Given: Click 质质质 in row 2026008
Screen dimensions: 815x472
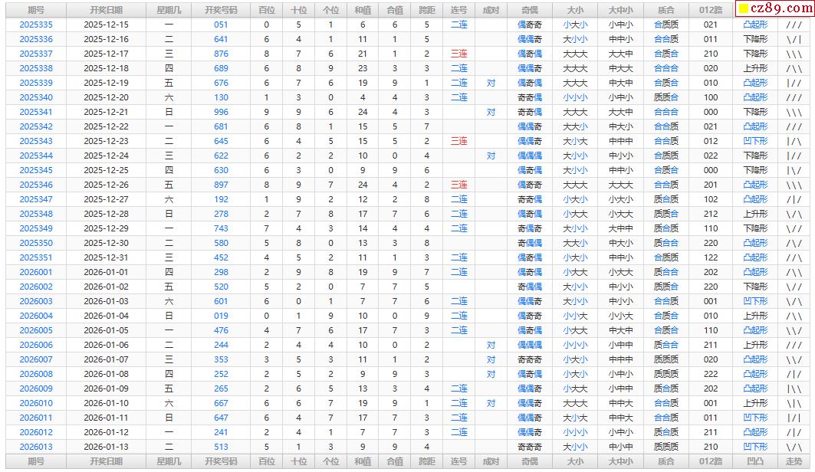Looking at the screenshot, I should 665,373.
